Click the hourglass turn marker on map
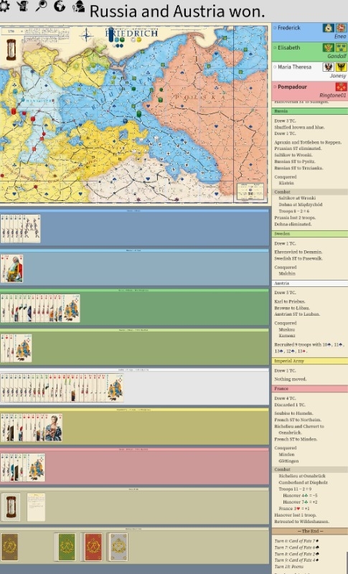Screen dimensions: 348x574 (x=11, y=50)
